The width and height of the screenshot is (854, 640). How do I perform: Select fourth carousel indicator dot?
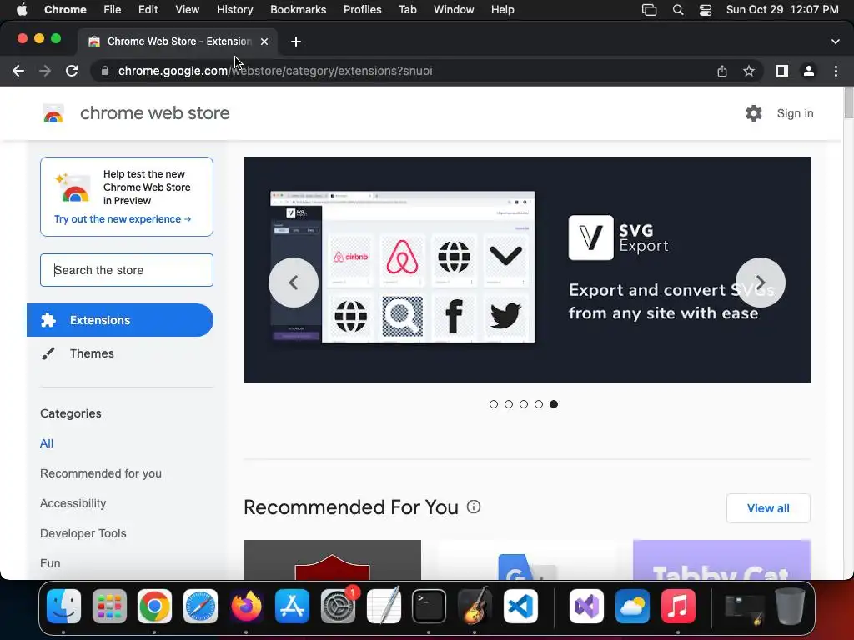539,404
